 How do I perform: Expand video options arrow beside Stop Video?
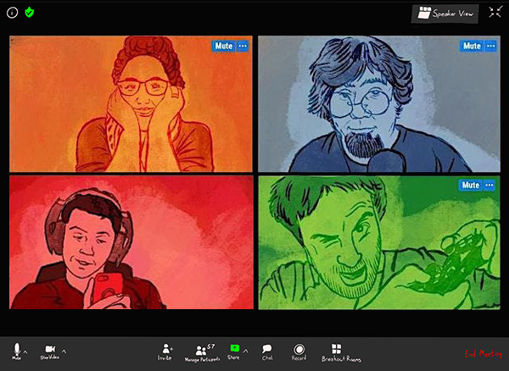click(x=64, y=351)
